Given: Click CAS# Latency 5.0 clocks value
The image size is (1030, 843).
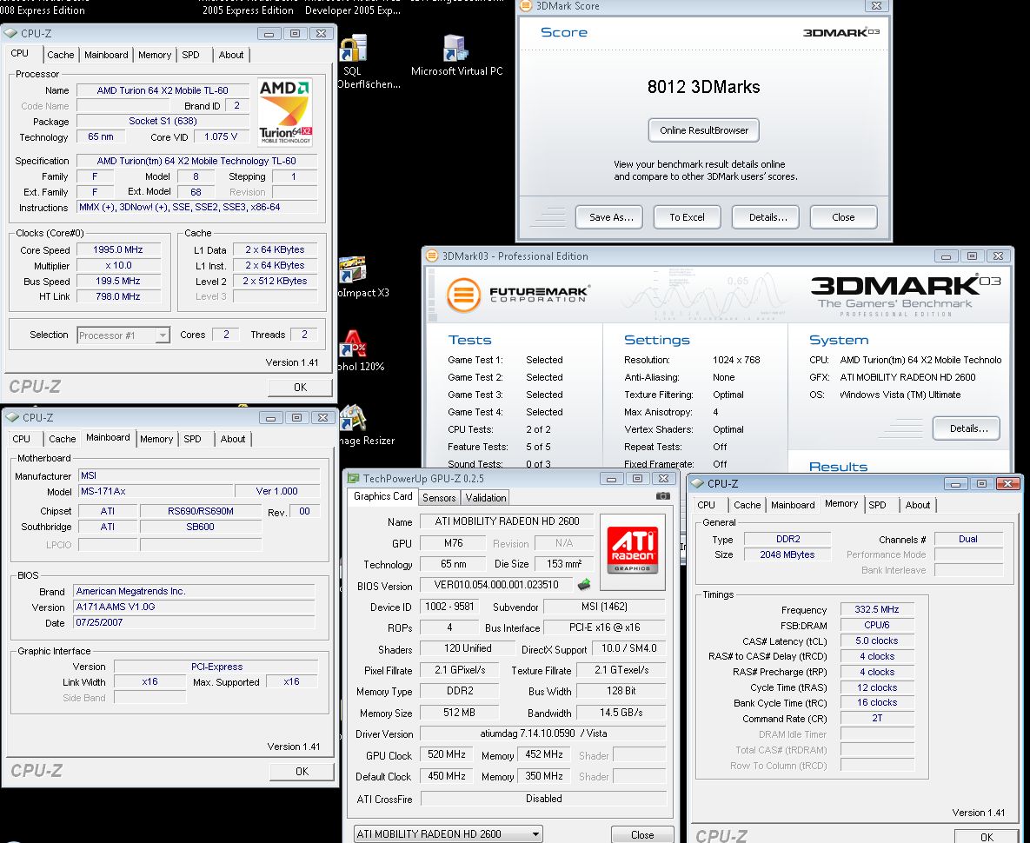Looking at the screenshot, I should pyautogui.click(x=877, y=641).
